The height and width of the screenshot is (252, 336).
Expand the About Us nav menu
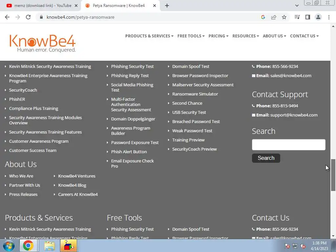275,36
